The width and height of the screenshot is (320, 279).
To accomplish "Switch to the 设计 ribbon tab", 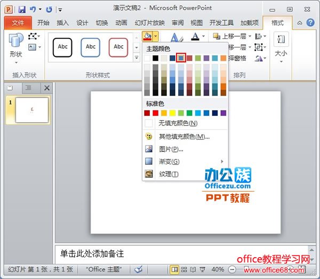I will coord(82,22).
